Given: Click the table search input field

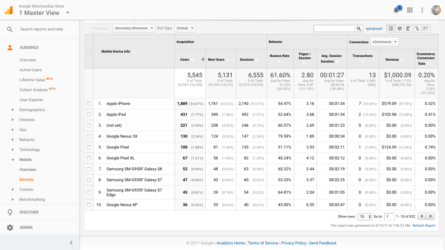Looking at the screenshot, I should [x=334, y=29].
